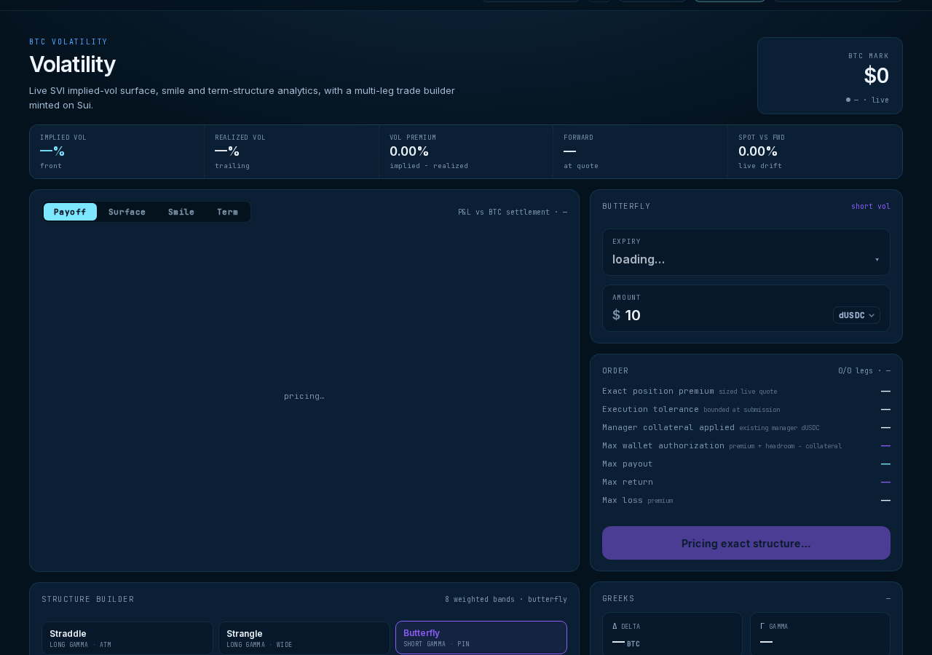Viewport: 932px width, 655px height.
Task: Click the dollar sign amount icon
Action: coord(616,315)
